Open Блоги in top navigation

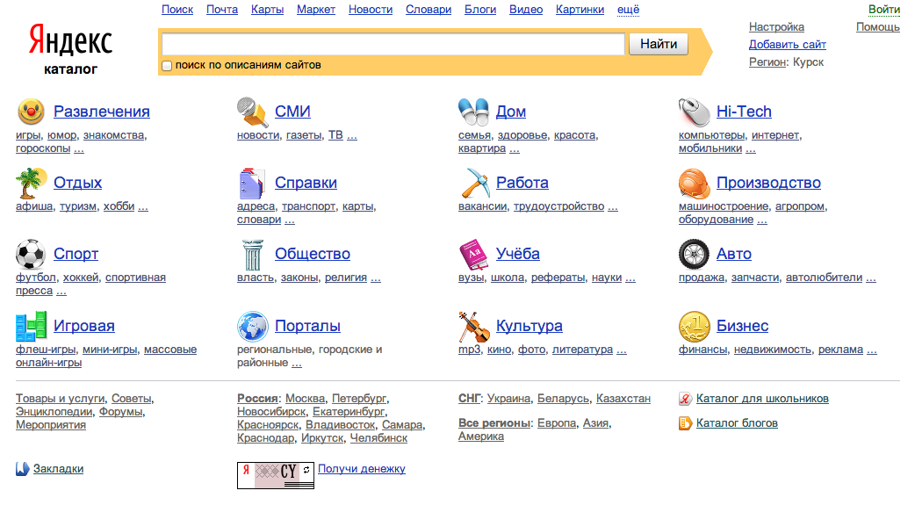click(x=480, y=10)
